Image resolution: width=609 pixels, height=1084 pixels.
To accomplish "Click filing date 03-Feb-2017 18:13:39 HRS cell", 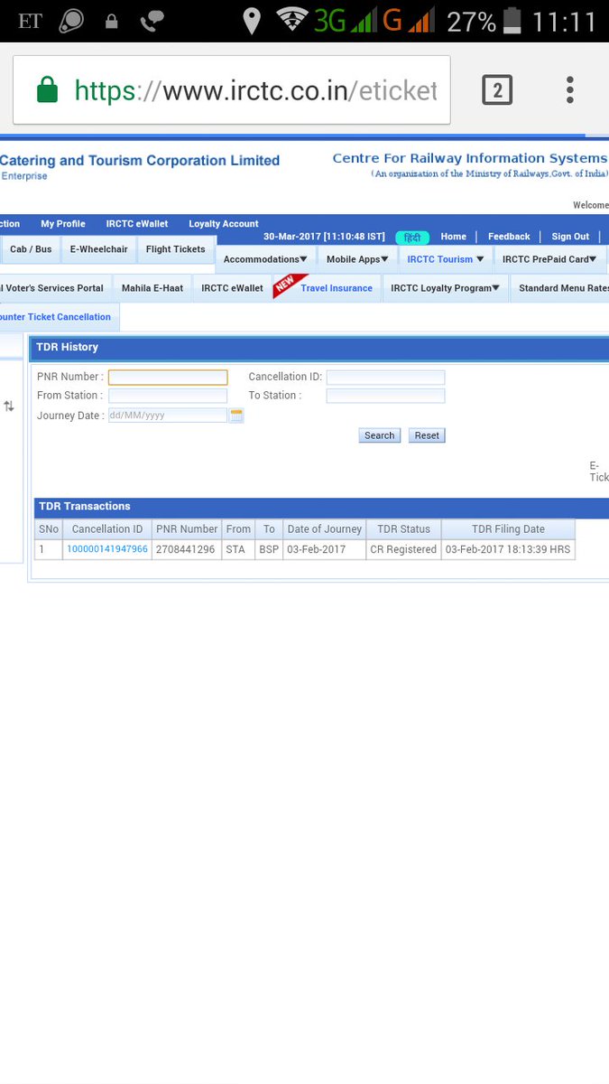I will [508, 549].
